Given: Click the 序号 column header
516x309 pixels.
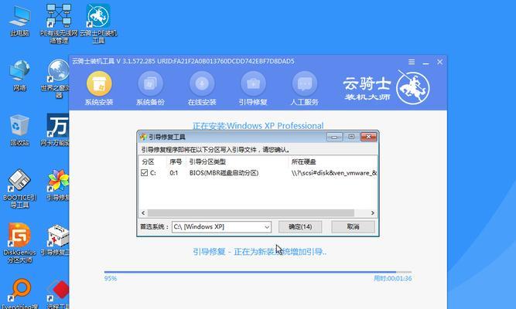Looking at the screenshot, I should tap(176, 161).
